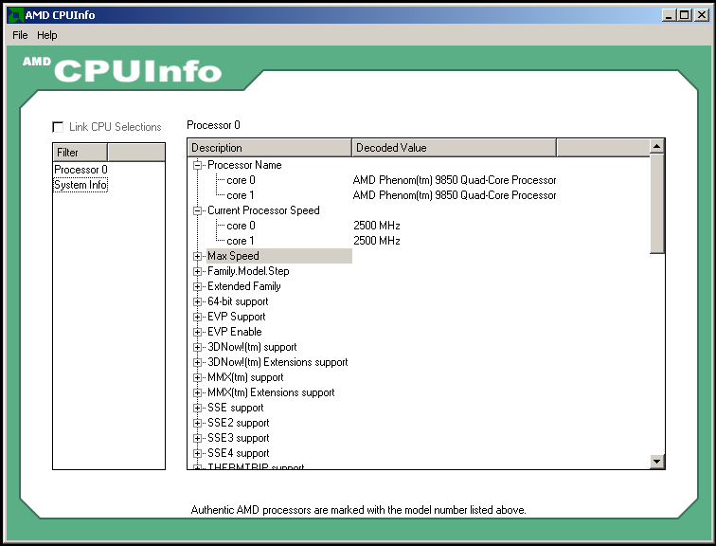Open the File menu
This screenshot has height=546, width=716.
20,35
